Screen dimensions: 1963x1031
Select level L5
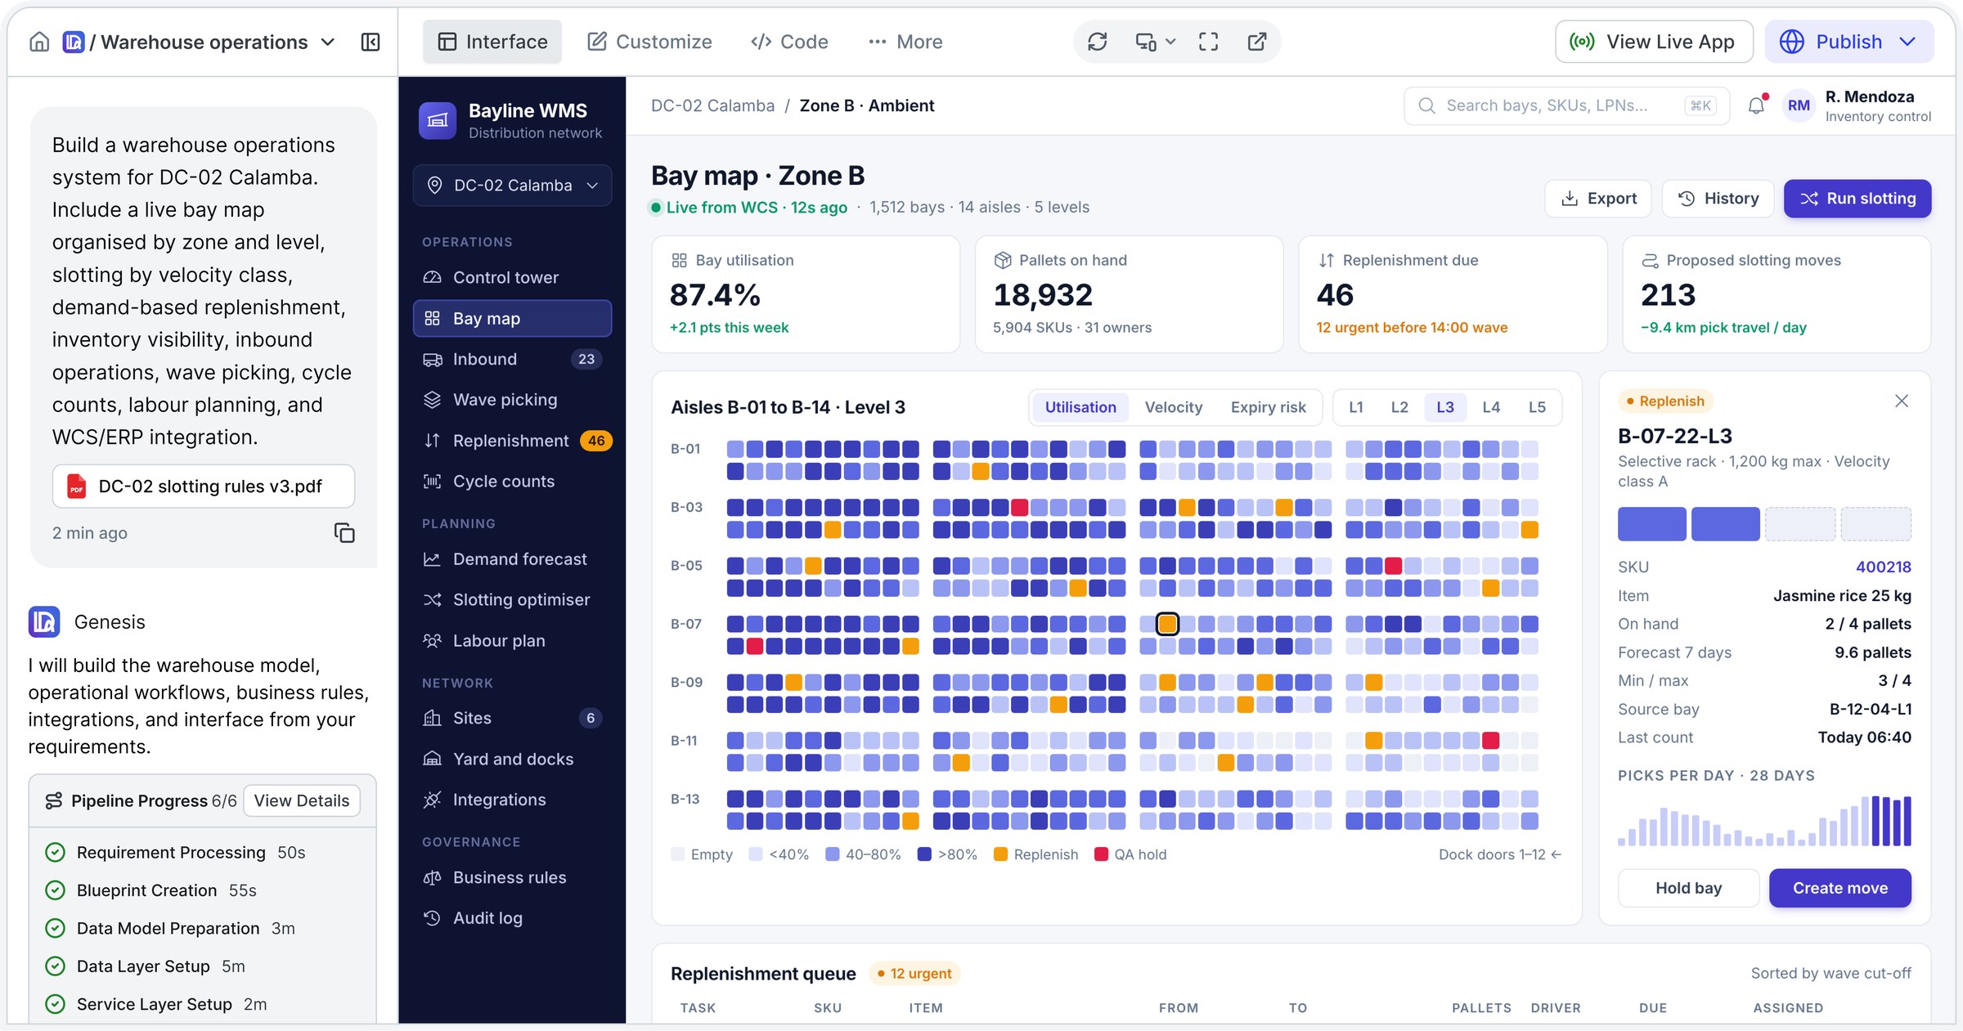coord(1537,407)
